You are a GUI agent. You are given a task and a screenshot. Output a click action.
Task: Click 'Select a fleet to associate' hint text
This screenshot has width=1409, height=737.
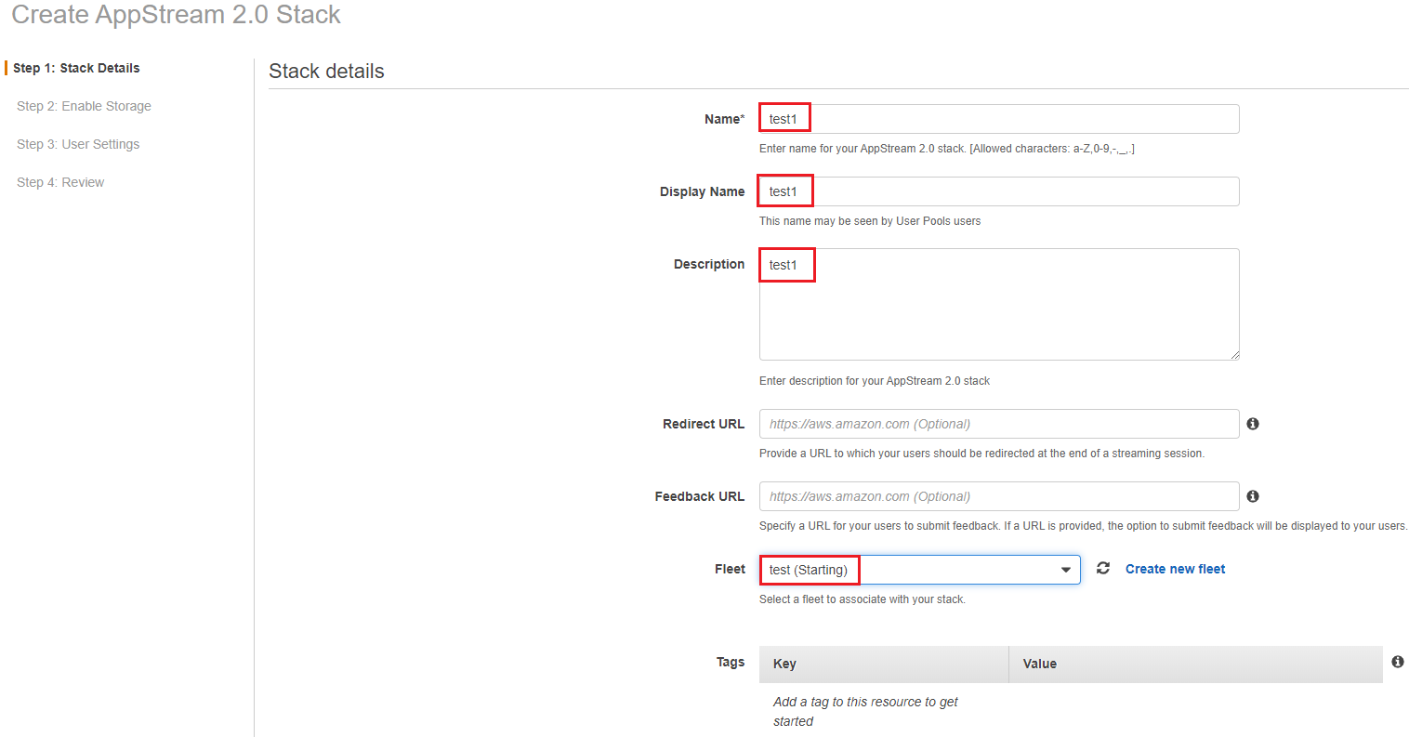(863, 599)
